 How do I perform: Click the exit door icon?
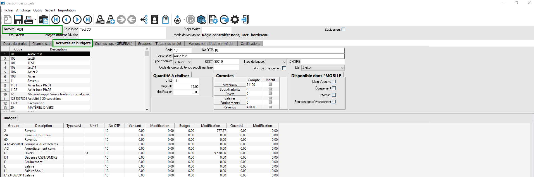245,20
